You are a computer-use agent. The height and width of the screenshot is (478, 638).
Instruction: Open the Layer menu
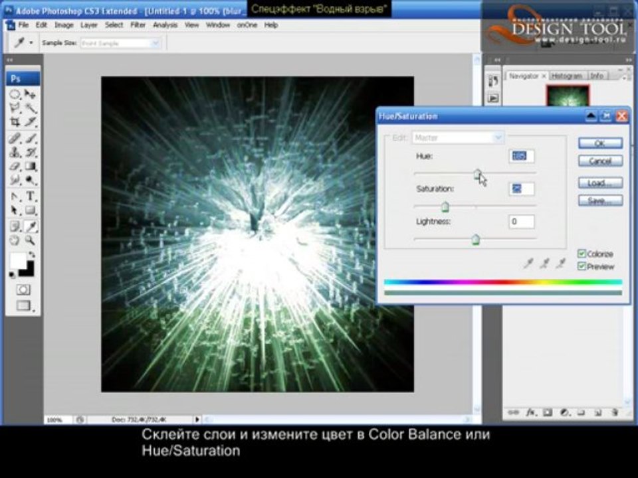(88, 25)
